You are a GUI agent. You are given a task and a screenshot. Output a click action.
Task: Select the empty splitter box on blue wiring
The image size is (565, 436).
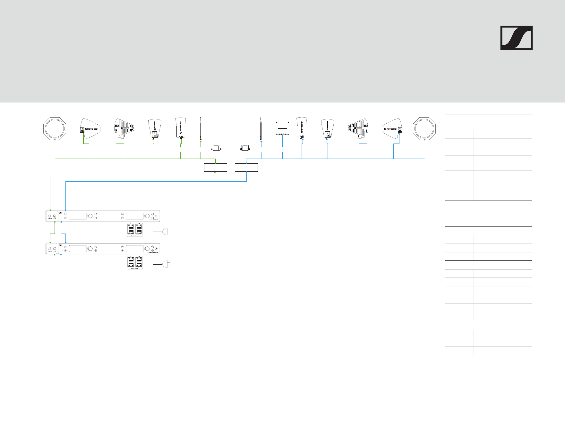[246, 168]
